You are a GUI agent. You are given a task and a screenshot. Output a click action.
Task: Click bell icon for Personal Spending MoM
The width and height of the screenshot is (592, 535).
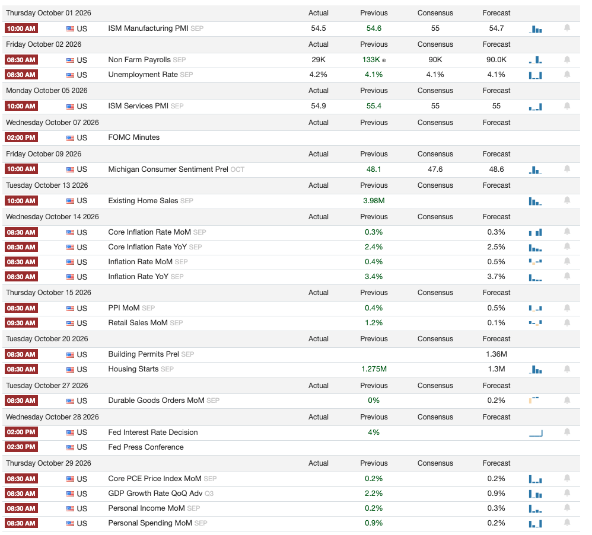coord(566,523)
